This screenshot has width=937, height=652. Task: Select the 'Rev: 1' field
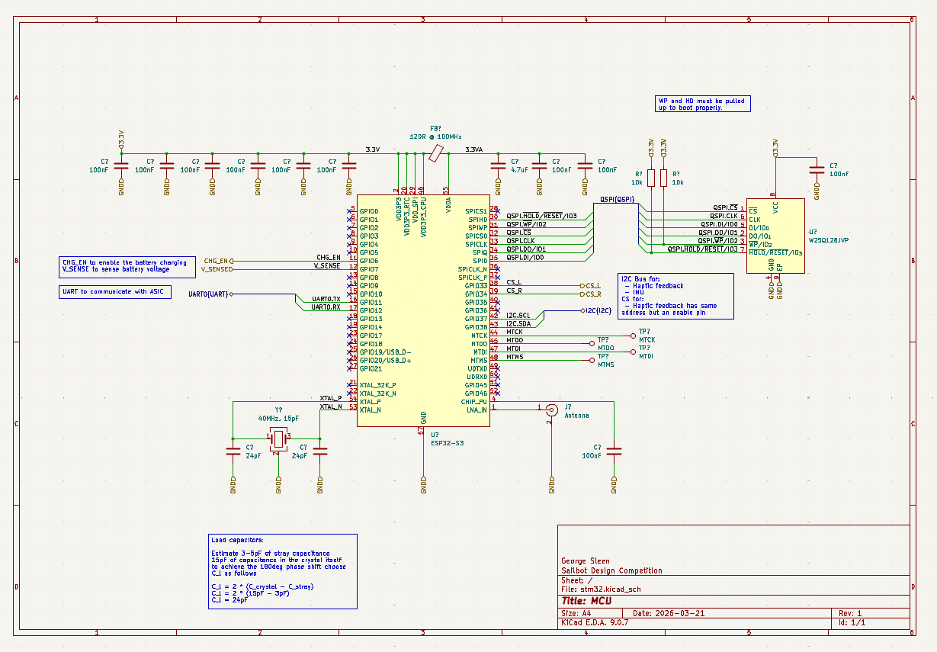point(850,613)
